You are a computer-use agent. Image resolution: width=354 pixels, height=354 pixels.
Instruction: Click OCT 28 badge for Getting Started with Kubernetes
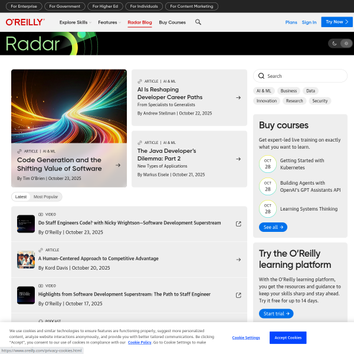point(268,164)
